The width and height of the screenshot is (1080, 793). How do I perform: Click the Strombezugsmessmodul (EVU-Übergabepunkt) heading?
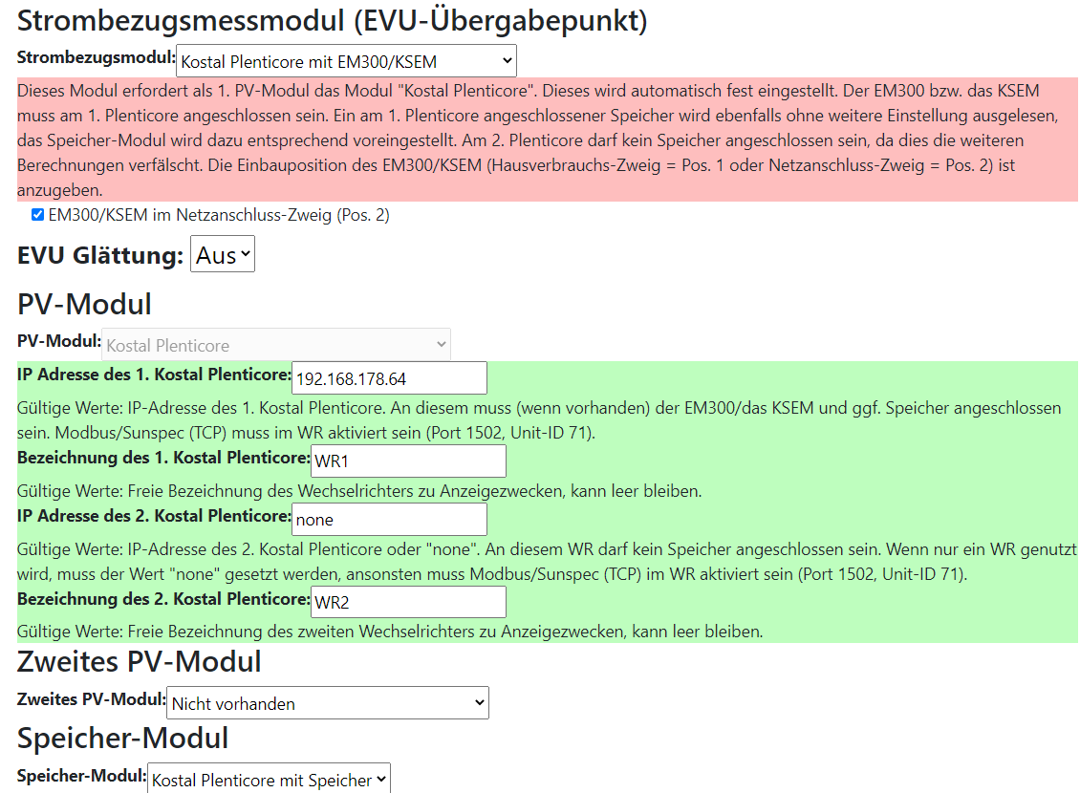click(x=332, y=21)
